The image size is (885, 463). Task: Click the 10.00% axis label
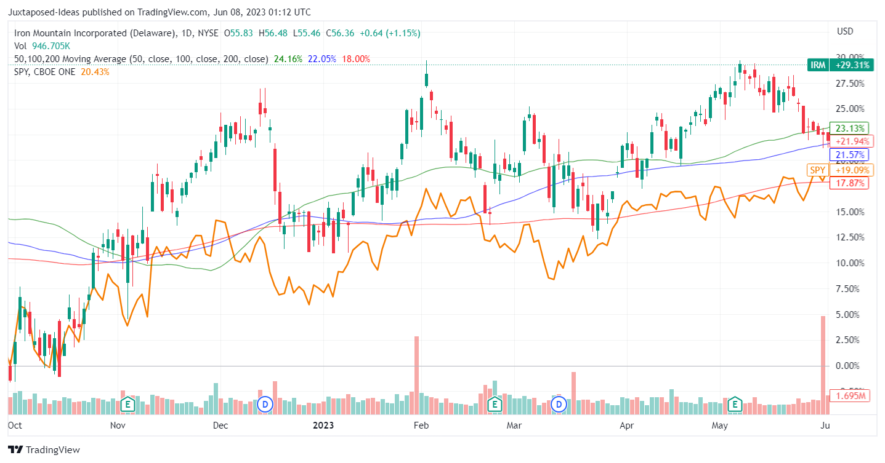click(850, 263)
